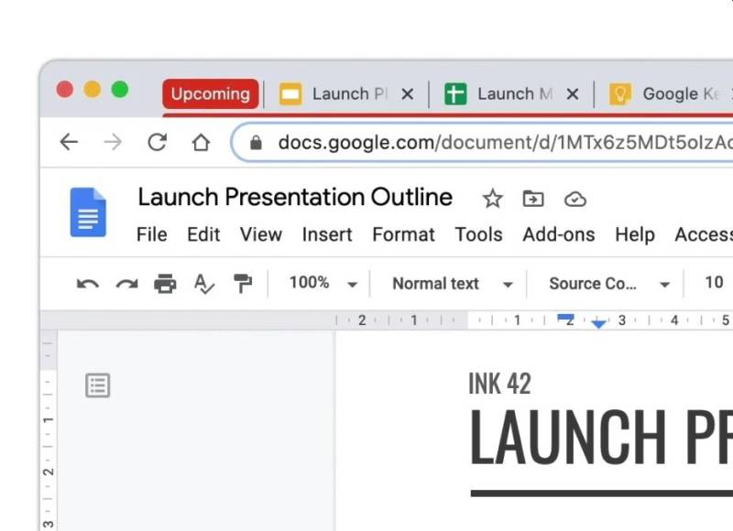
Task: Show the document outline panel icon
Action: 97,385
